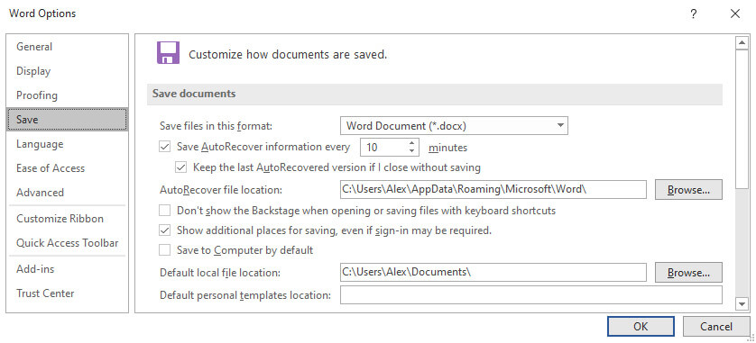Click the 'minutes' label
The image size is (756, 343).
447,148
